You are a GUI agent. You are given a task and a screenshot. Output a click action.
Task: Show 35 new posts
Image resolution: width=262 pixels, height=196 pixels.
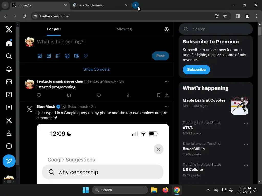96,69
